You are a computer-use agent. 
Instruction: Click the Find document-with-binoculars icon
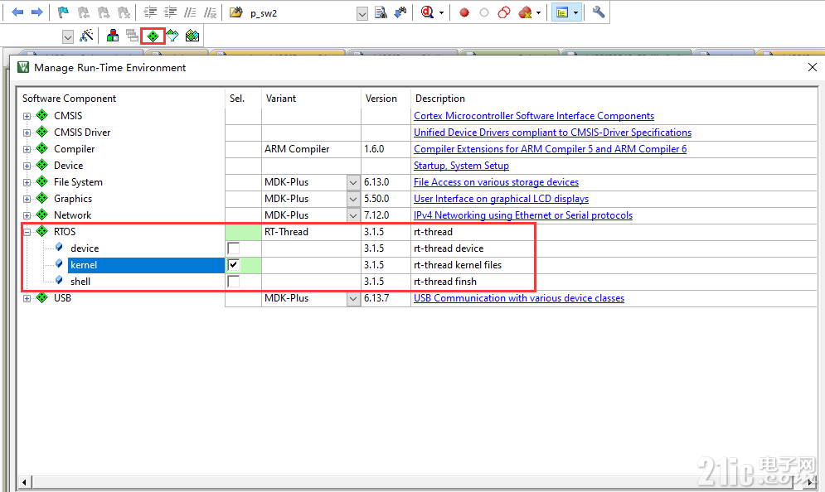tap(381, 12)
